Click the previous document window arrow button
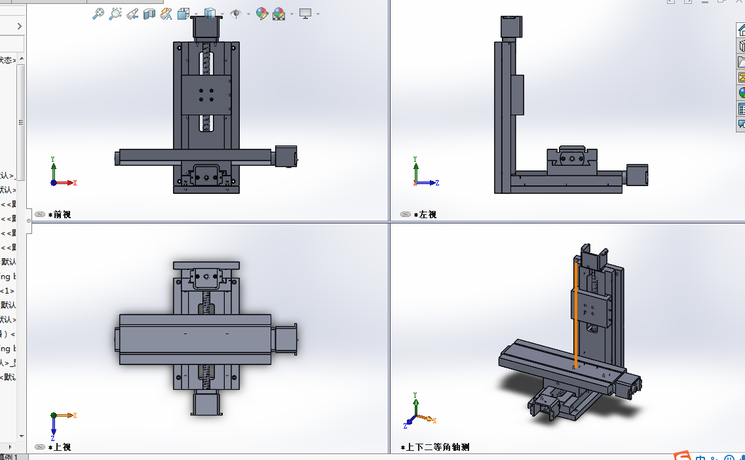This screenshot has height=460, width=745. click(671, 1)
